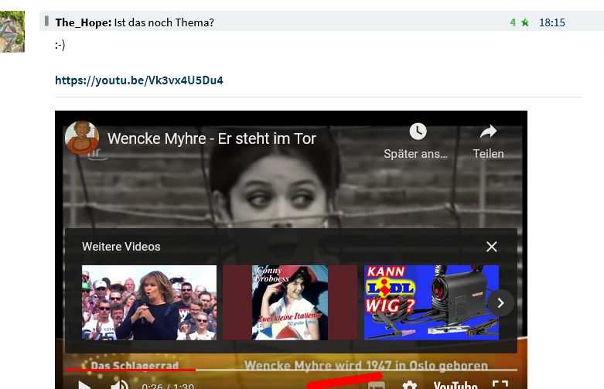The height and width of the screenshot is (389, 604).
Task: Open The_Hope's user avatar
Action: pyautogui.click(x=12, y=32)
